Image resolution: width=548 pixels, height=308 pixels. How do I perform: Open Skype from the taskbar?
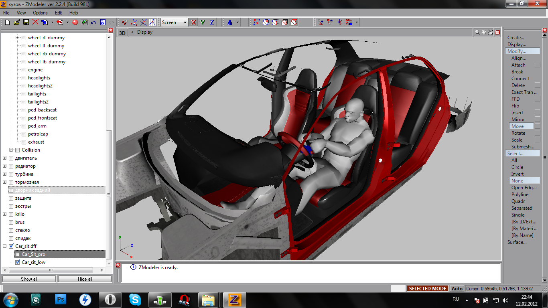click(135, 300)
